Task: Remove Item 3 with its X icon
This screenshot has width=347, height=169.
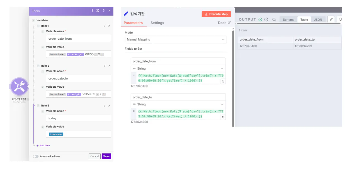Action: click(x=109, y=106)
